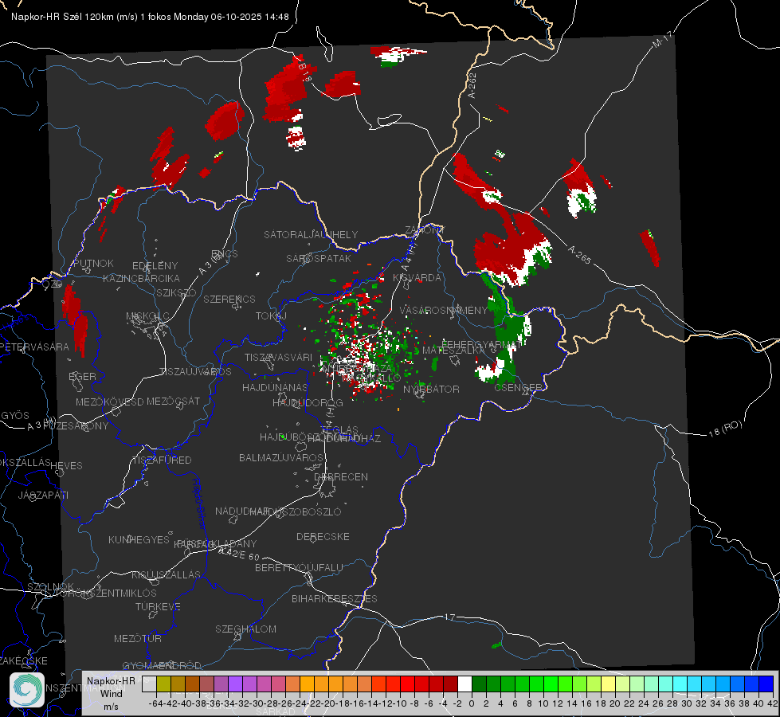Click the 'MISKOLC' city label
780x717 pixels.
pos(147,316)
